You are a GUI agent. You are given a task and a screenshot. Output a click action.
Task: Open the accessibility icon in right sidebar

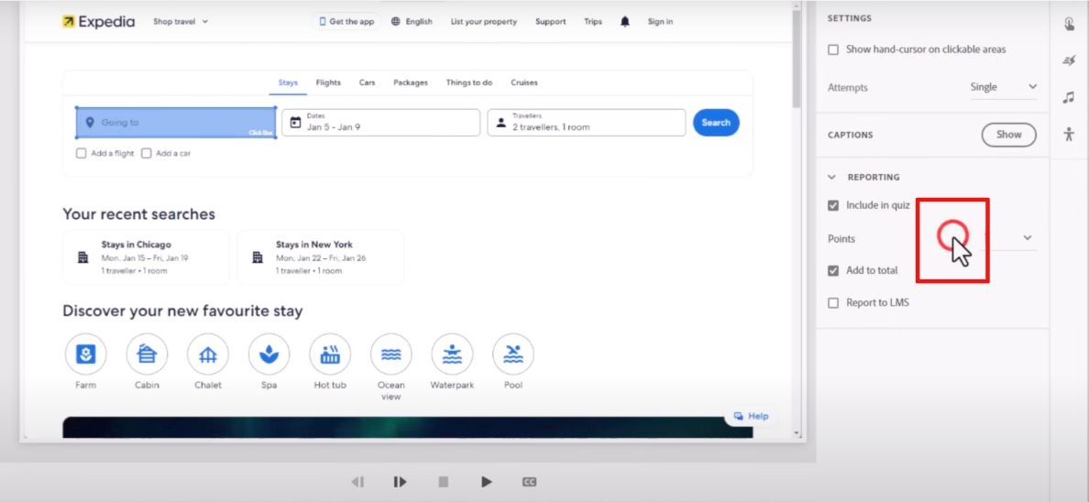(1069, 134)
